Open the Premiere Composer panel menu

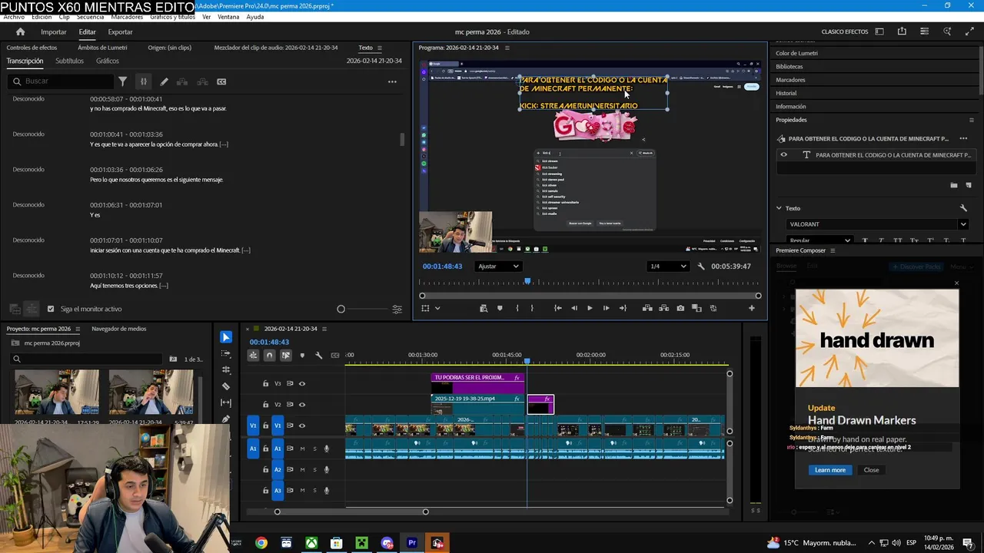click(832, 250)
